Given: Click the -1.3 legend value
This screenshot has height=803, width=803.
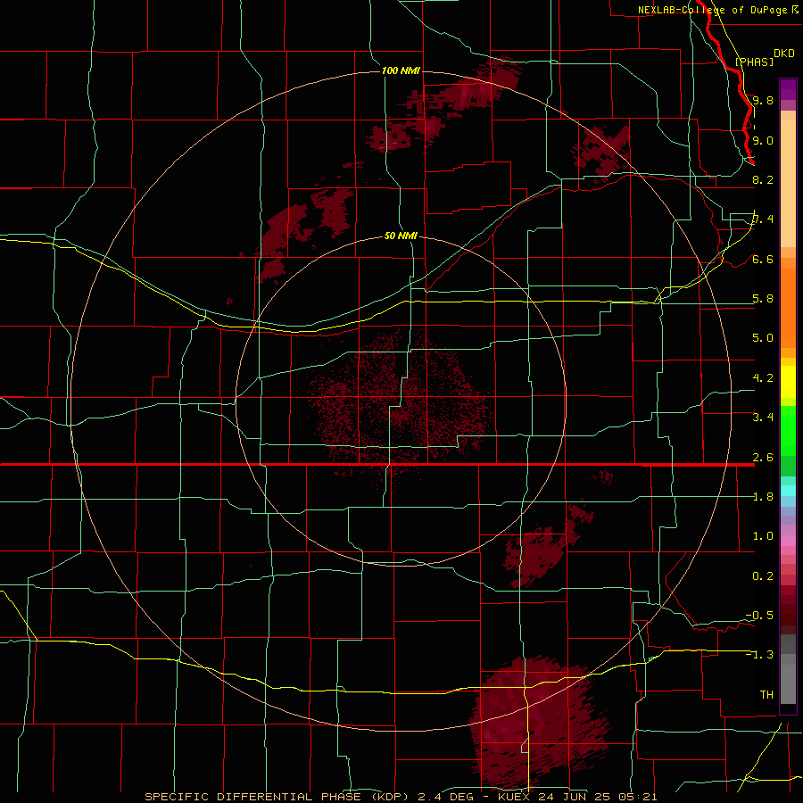Looking at the screenshot, I should coord(759,655).
